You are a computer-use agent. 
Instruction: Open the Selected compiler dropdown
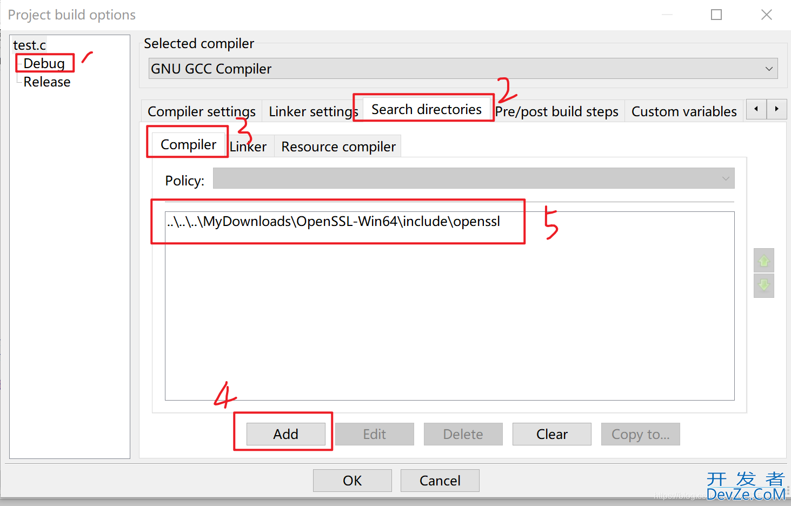(463, 69)
